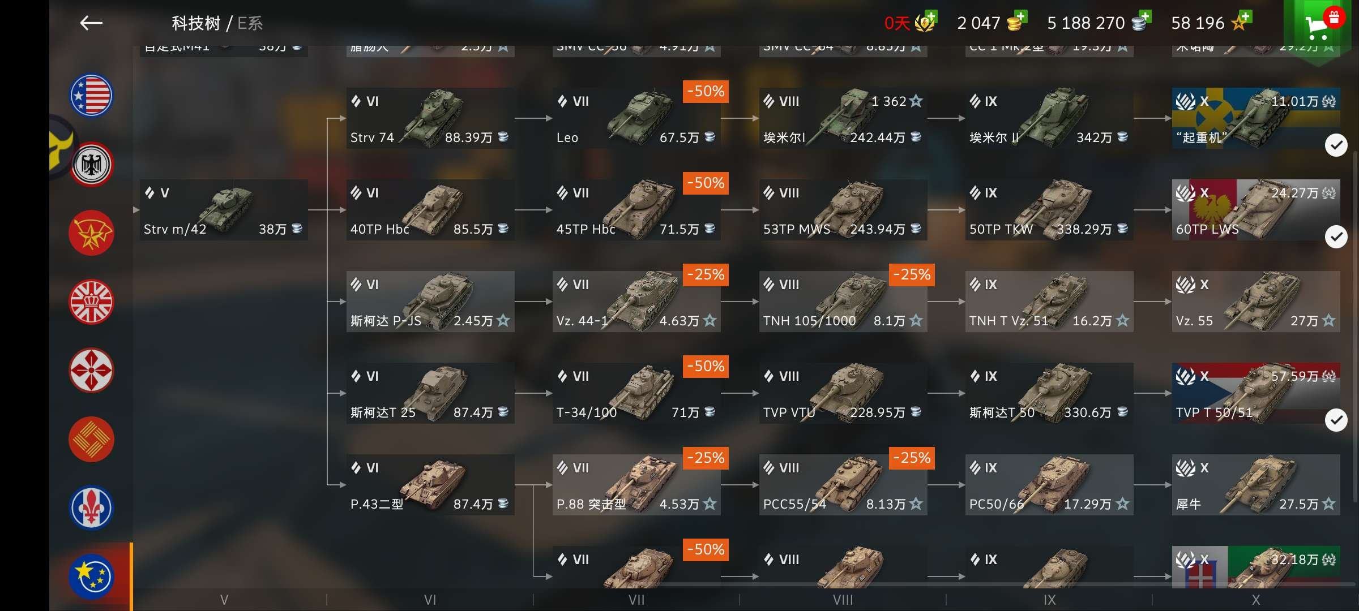The height and width of the screenshot is (611, 1359).
Task: Go back with the left arrow
Action: (x=91, y=23)
